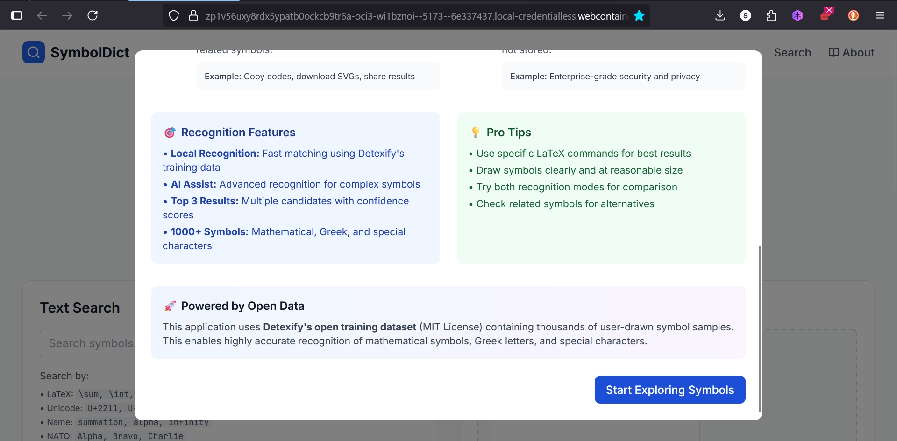
Task: Click 'Draw symbols clearly' tip
Action: (576, 170)
